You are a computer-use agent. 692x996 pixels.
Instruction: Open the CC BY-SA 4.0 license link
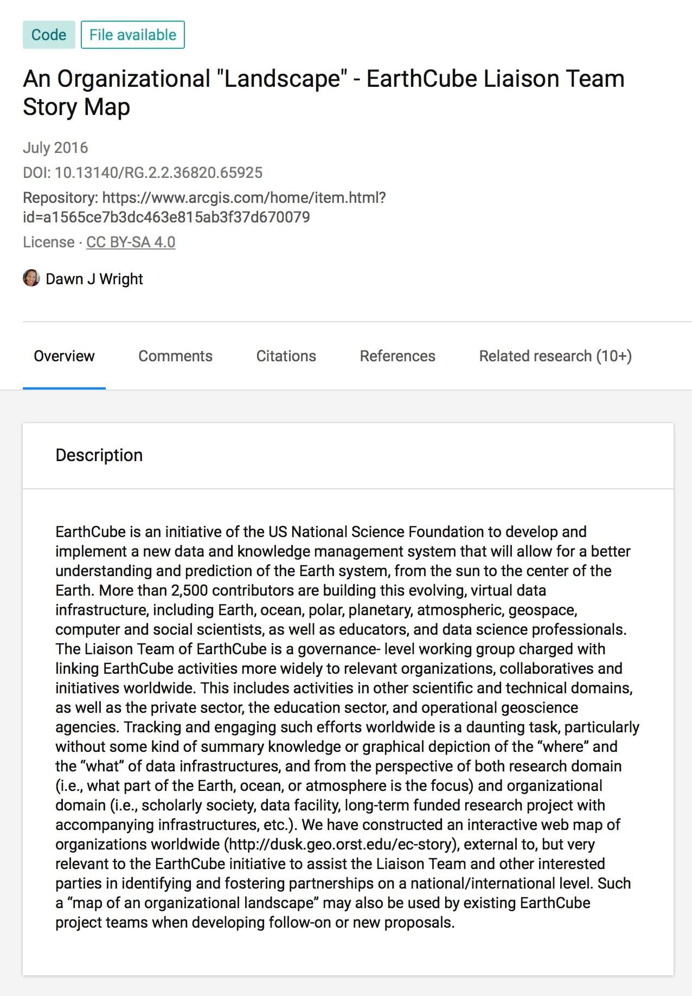(x=131, y=242)
